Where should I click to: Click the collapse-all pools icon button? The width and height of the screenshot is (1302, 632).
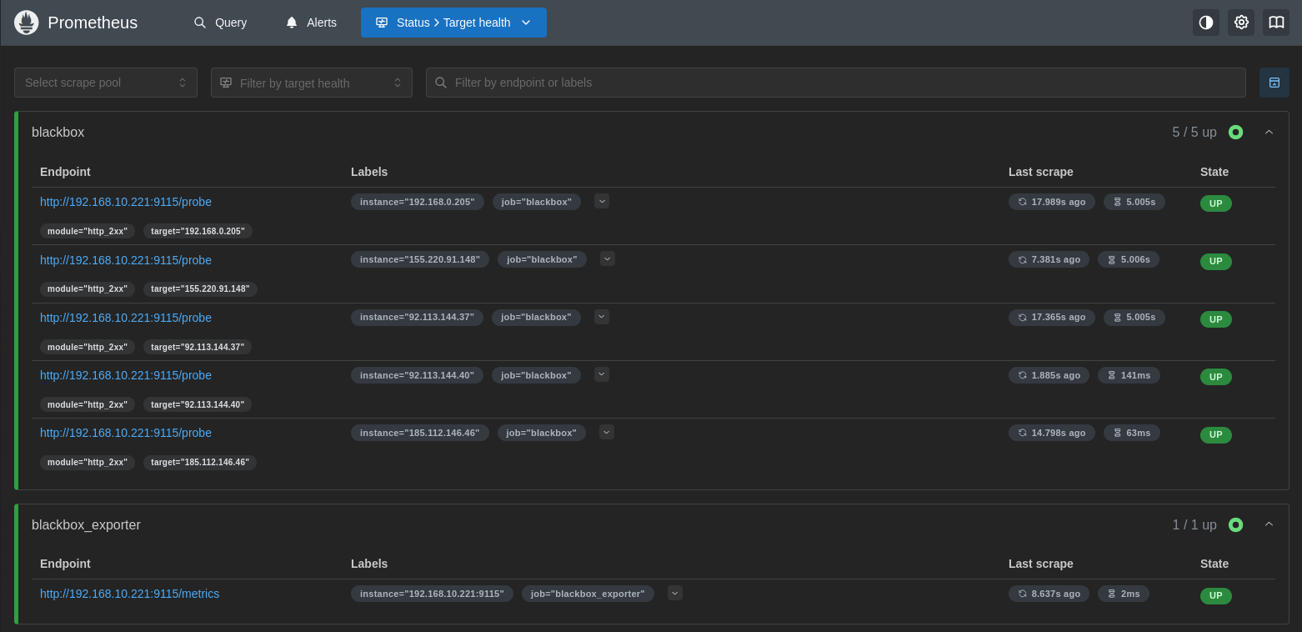pyautogui.click(x=1274, y=83)
